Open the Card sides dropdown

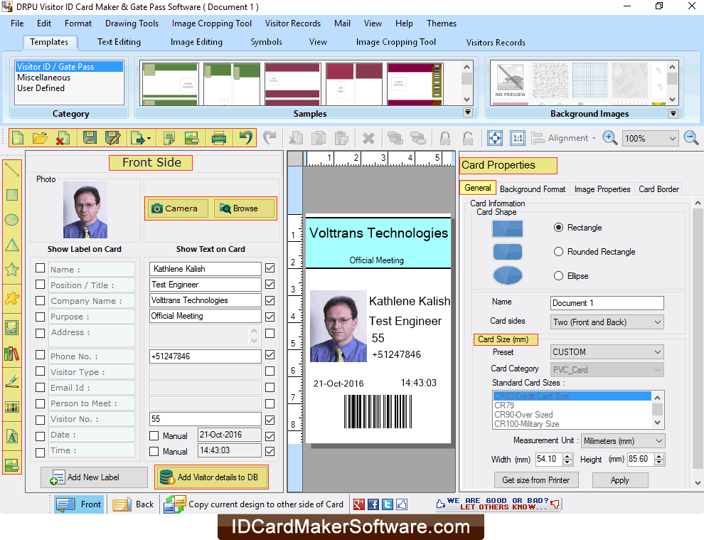click(x=607, y=322)
